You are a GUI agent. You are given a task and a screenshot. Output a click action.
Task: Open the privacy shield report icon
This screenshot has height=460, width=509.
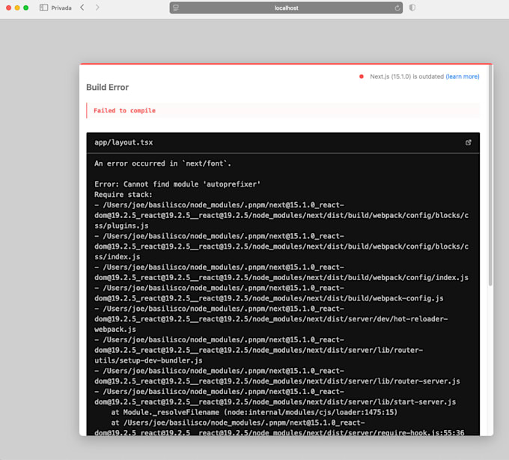point(412,7)
